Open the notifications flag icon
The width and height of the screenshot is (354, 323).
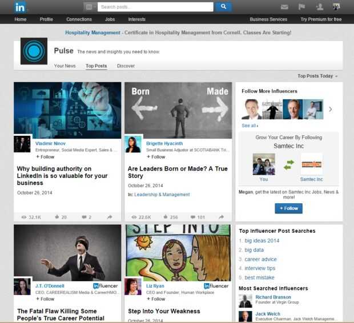tap(302, 7)
